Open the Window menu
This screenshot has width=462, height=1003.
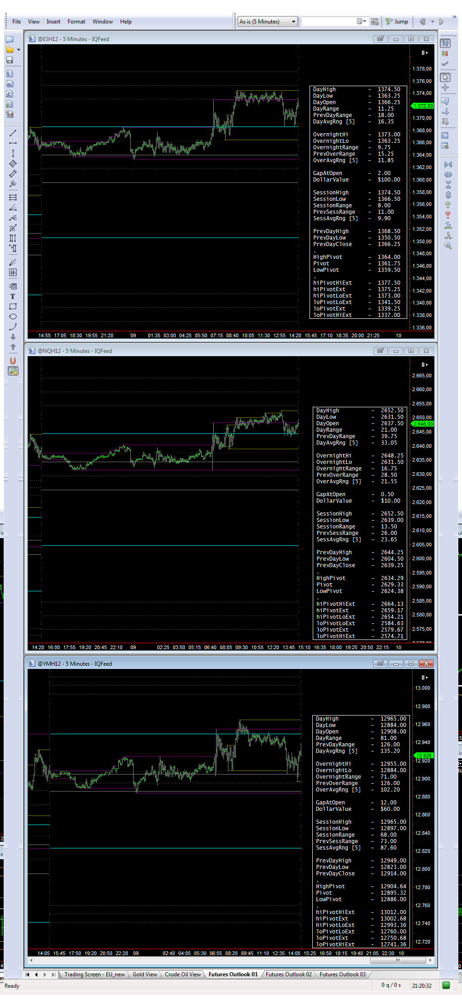pos(102,22)
